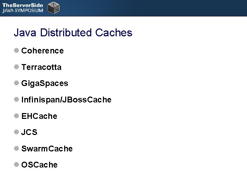Click the bullet next to Coherence
The image size is (247, 185).
tap(16, 50)
